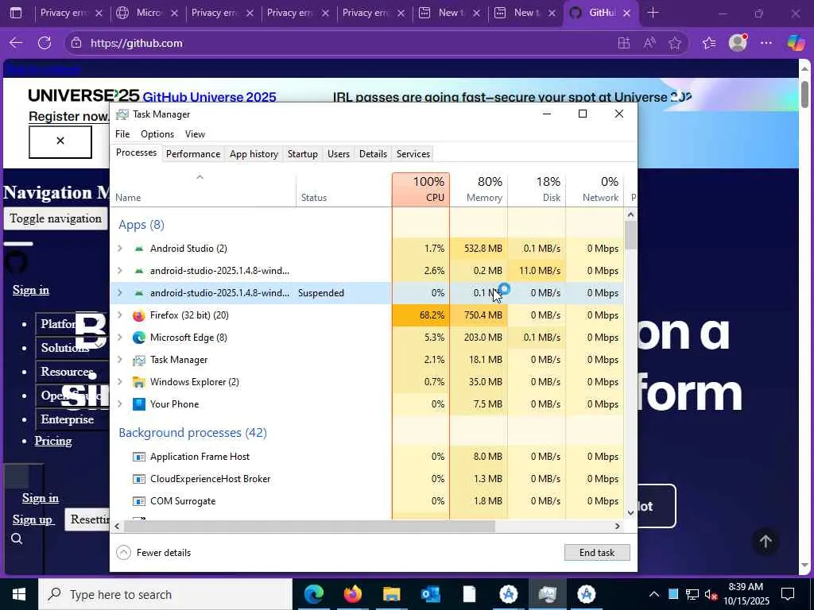This screenshot has width=814, height=610.
Task: Collapse view with Fewer details
Action: click(153, 553)
